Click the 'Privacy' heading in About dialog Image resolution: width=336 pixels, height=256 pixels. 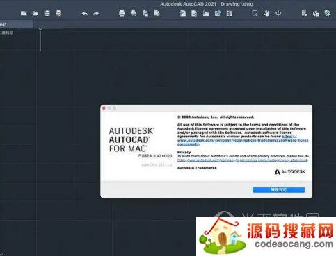pos(184,152)
